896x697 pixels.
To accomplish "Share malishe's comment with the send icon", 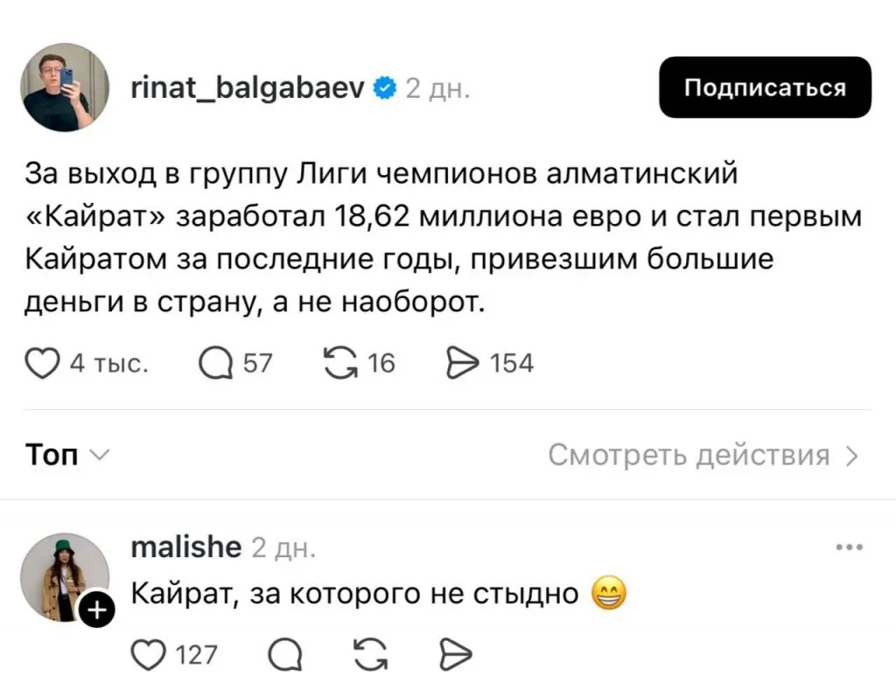I will pos(454,653).
